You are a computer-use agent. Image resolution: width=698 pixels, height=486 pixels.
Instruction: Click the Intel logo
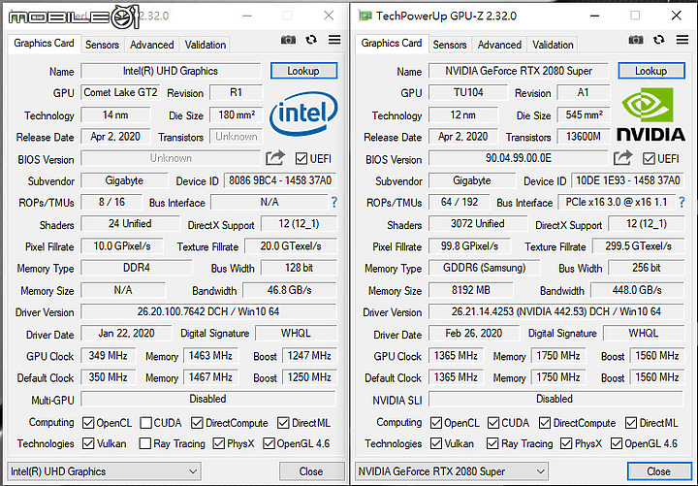click(303, 113)
